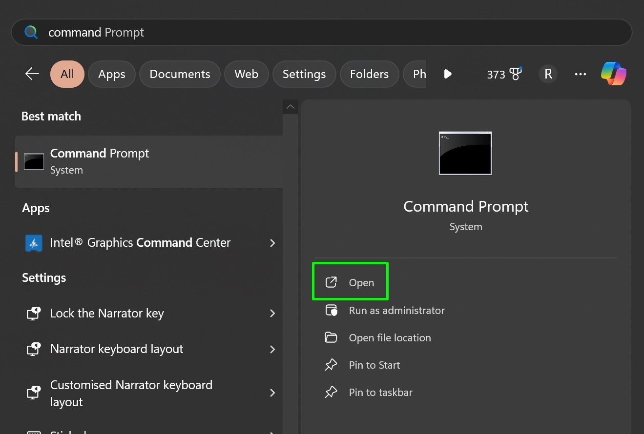Expand Intel Graphics Command Center chevron
Viewport: 644px width, 434px height.
[x=272, y=243]
